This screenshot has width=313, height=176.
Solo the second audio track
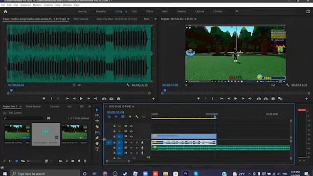tap(137, 148)
